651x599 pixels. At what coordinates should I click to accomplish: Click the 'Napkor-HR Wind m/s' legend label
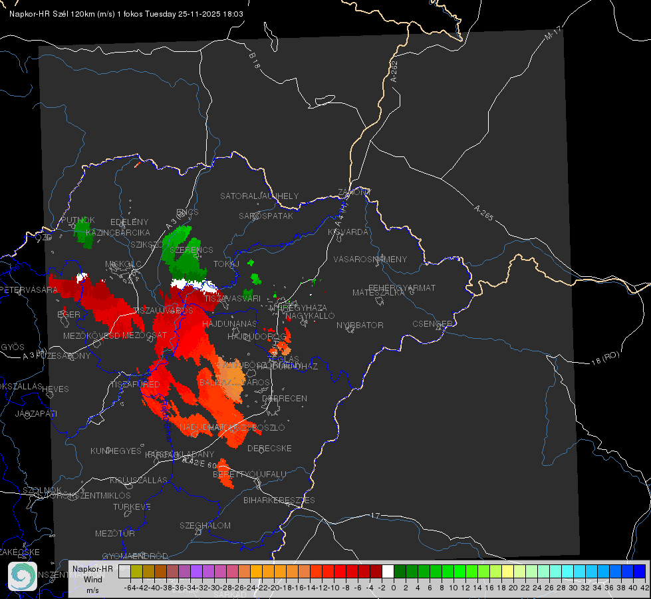coord(92,580)
